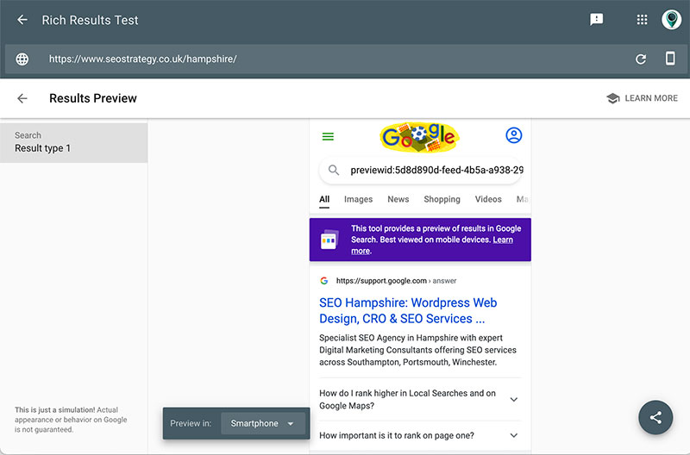The width and height of the screenshot is (690, 455).
Task: Expand the local searches and Google Maps FAQ
Action: (x=420, y=399)
